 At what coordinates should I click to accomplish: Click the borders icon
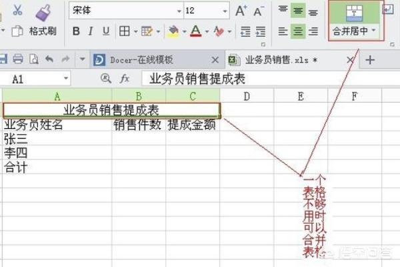tap(125, 31)
